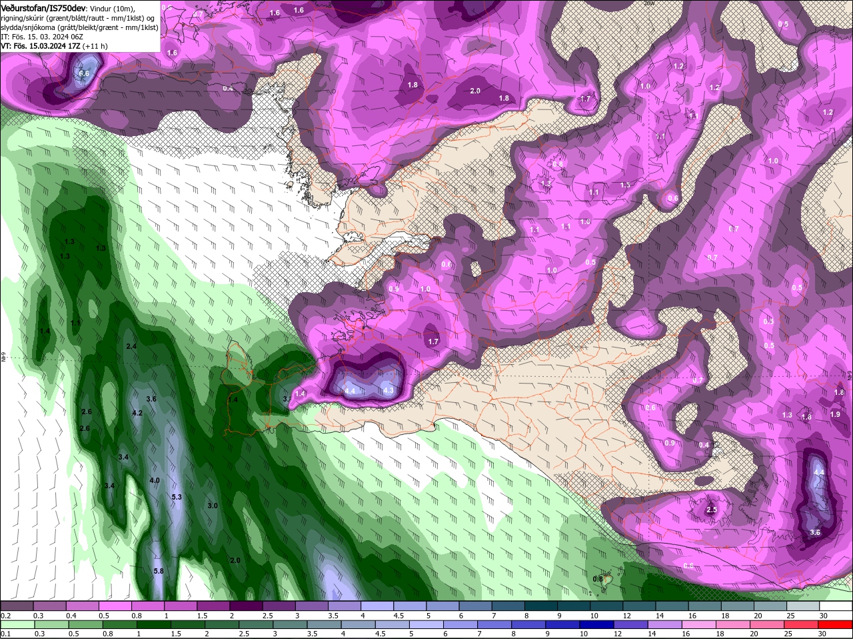
Task: Click the '0.1' label under the lower legend
Action: pyautogui.click(x=5, y=634)
